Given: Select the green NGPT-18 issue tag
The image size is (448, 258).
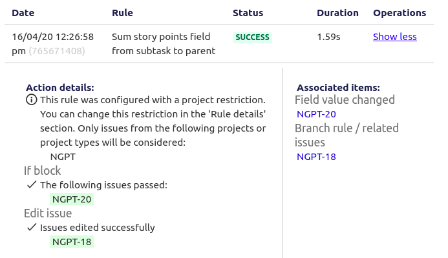Looking at the screenshot, I should (x=72, y=242).
